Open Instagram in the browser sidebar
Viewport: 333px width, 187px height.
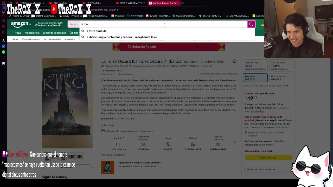(x=3, y=58)
